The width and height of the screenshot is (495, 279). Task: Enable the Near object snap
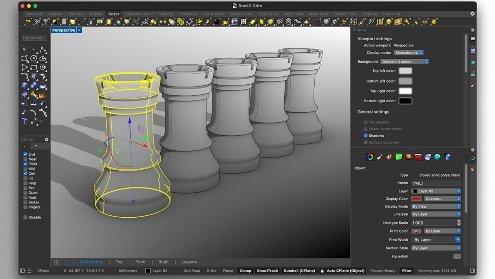(x=25, y=159)
